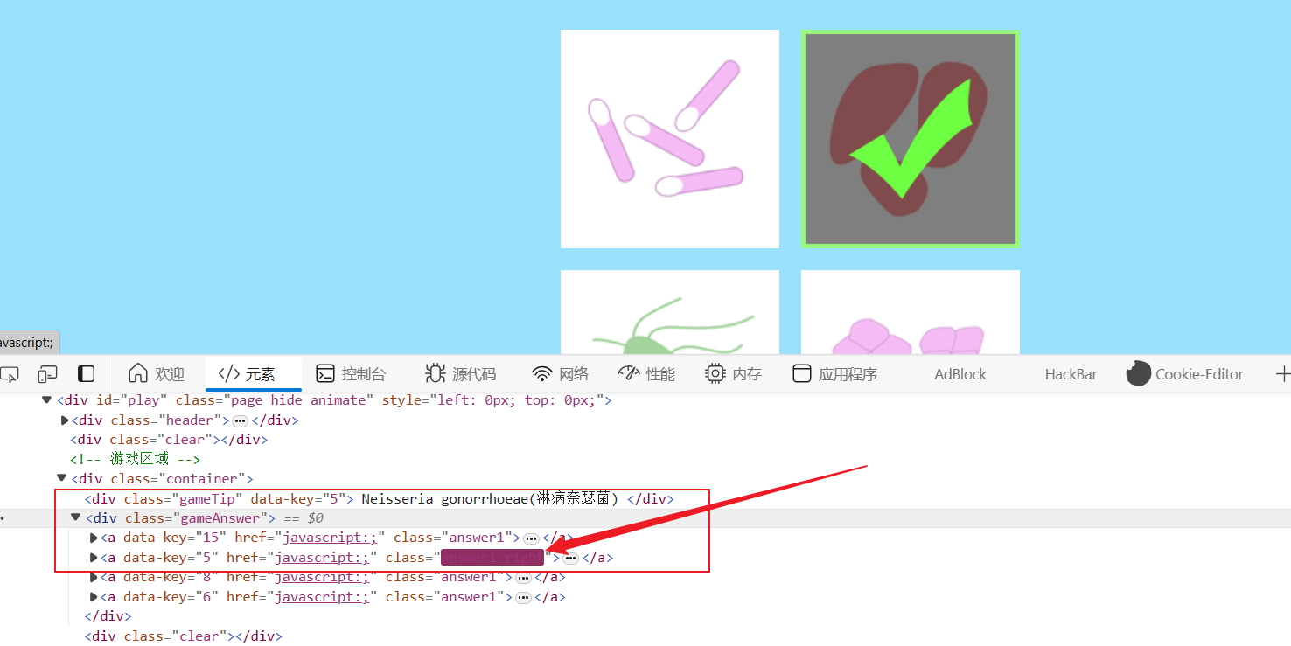Image resolution: width=1291 pixels, height=646 pixels.
Task: Click the javascript:; link of data-key="8"
Action: click(x=323, y=577)
